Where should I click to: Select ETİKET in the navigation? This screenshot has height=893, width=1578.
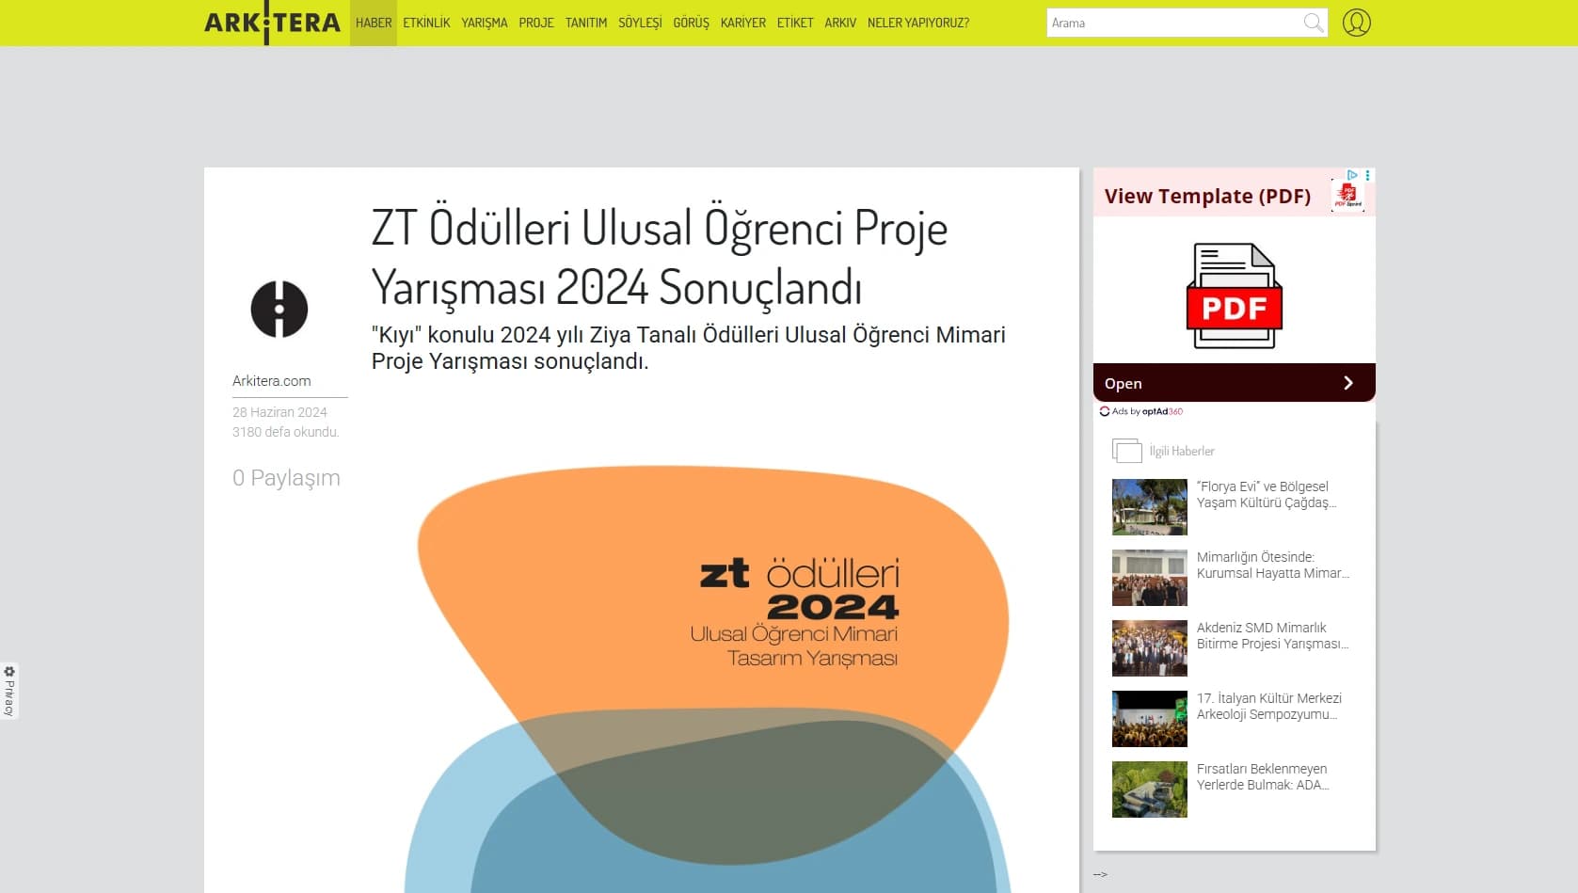[x=795, y=23]
